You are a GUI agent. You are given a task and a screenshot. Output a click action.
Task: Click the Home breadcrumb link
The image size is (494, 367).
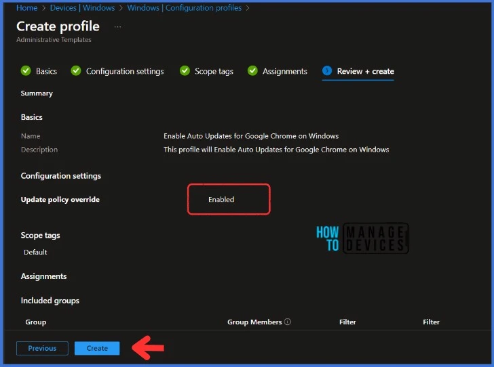pos(26,8)
